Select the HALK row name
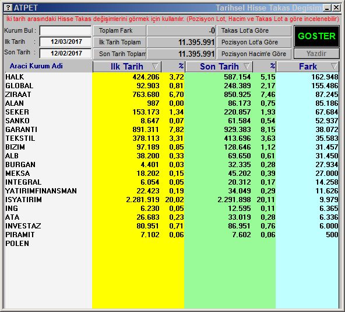The image size is (345, 312). (x=15, y=77)
